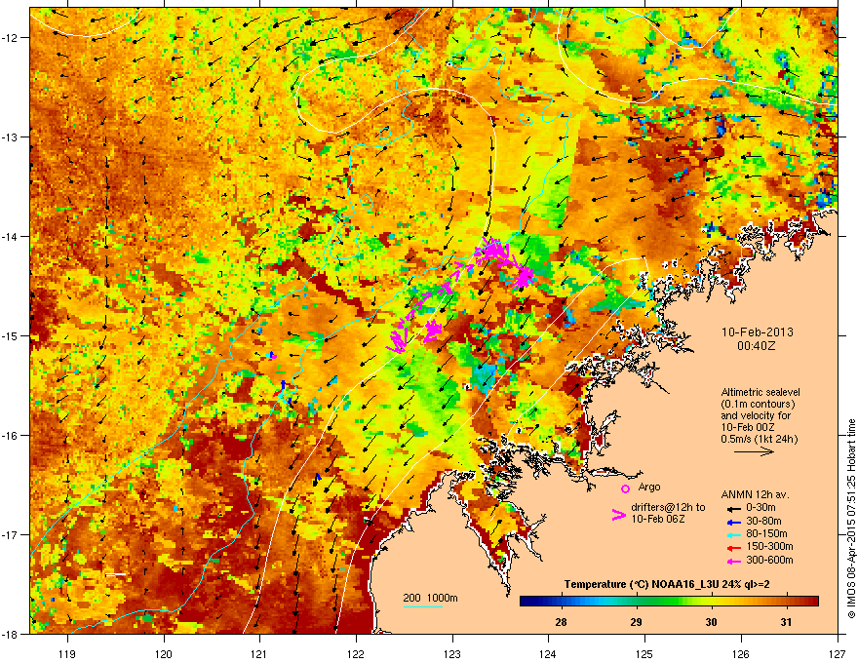This screenshot has height=663, width=858.
Task: Click longitude axis label 123
Action: 452,653
